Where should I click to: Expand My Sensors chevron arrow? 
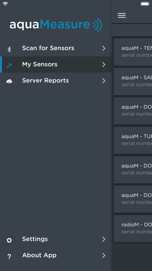tap(104, 65)
